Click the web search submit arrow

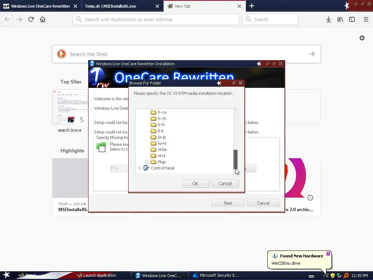click(312, 54)
